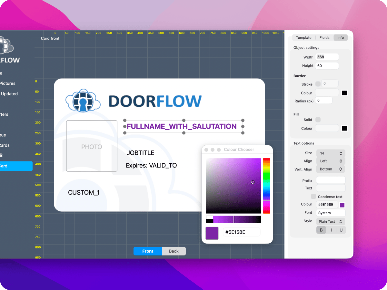
Task: Click the Radius (px) field
Action: (324, 101)
